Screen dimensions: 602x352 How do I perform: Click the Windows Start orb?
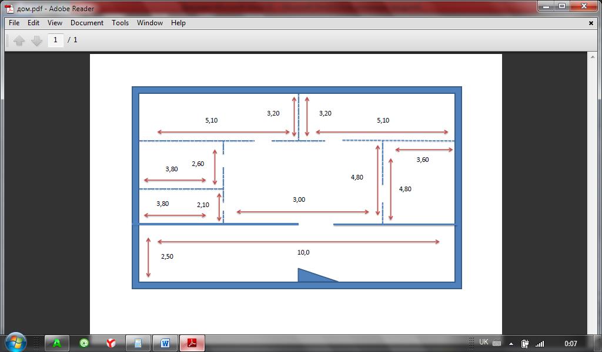coord(15,342)
